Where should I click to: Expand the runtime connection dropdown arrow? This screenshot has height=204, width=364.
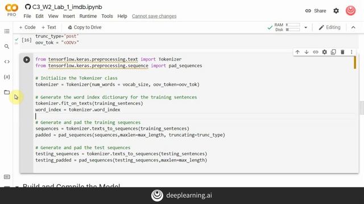click(x=306, y=28)
